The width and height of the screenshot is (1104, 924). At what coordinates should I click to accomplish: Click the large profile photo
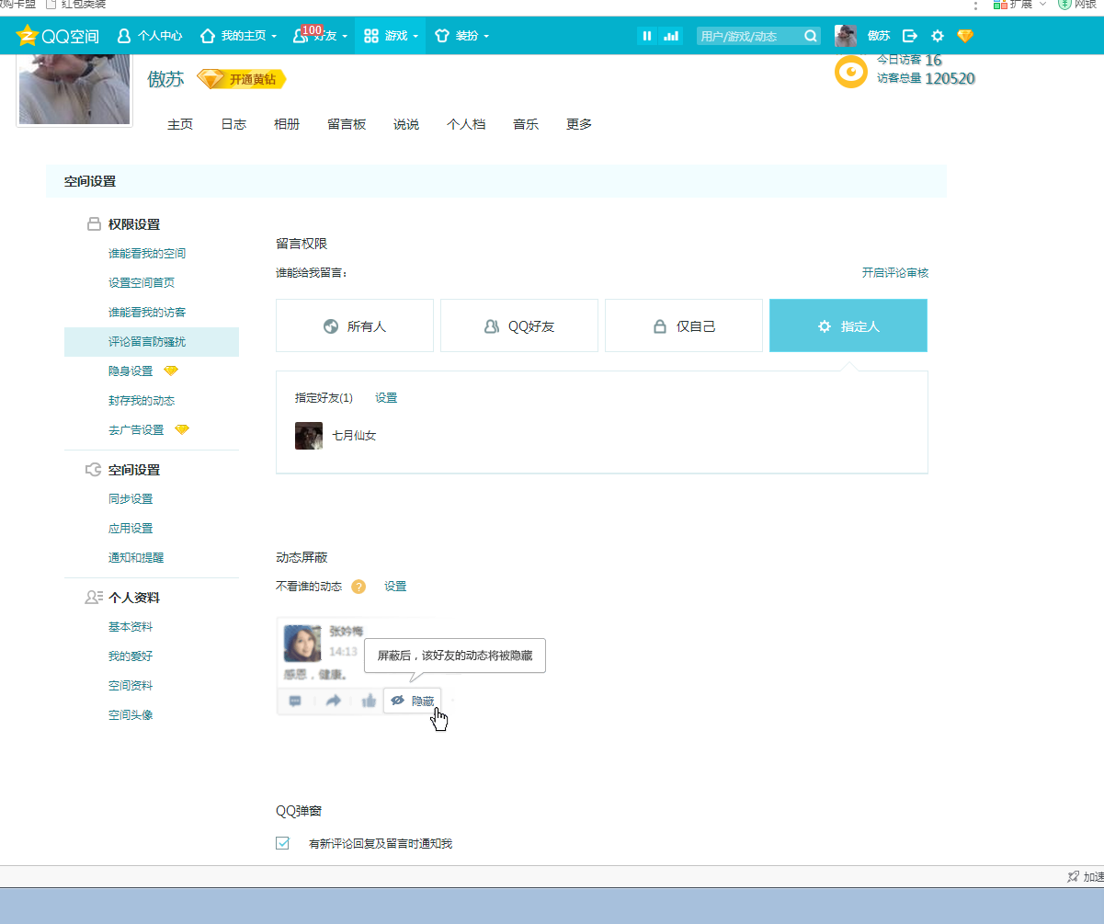pyautogui.click(x=74, y=89)
